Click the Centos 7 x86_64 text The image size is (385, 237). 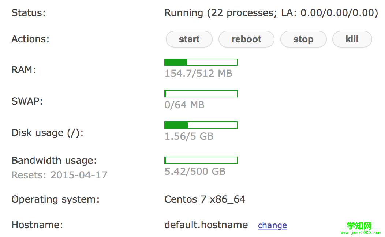coord(205,199)
